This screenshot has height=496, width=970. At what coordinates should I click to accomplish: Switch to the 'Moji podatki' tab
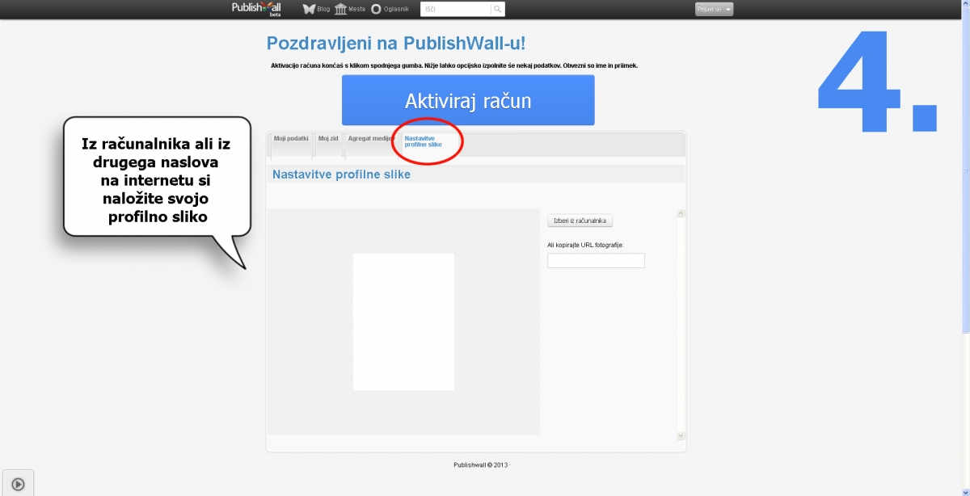(x=291, y=139)
